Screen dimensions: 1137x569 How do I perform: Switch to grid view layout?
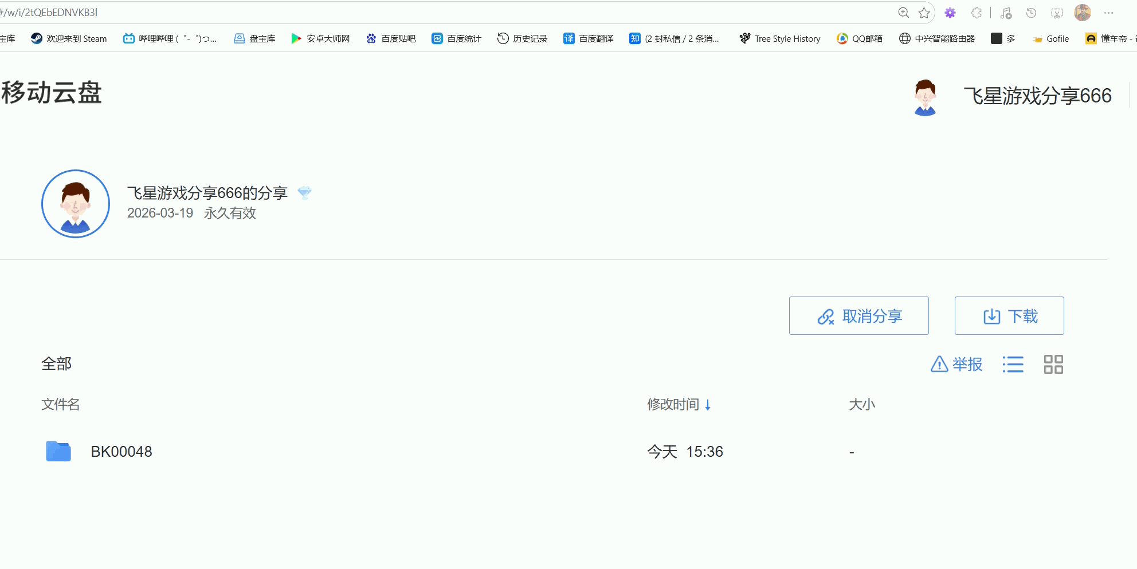click(1054, 363)
